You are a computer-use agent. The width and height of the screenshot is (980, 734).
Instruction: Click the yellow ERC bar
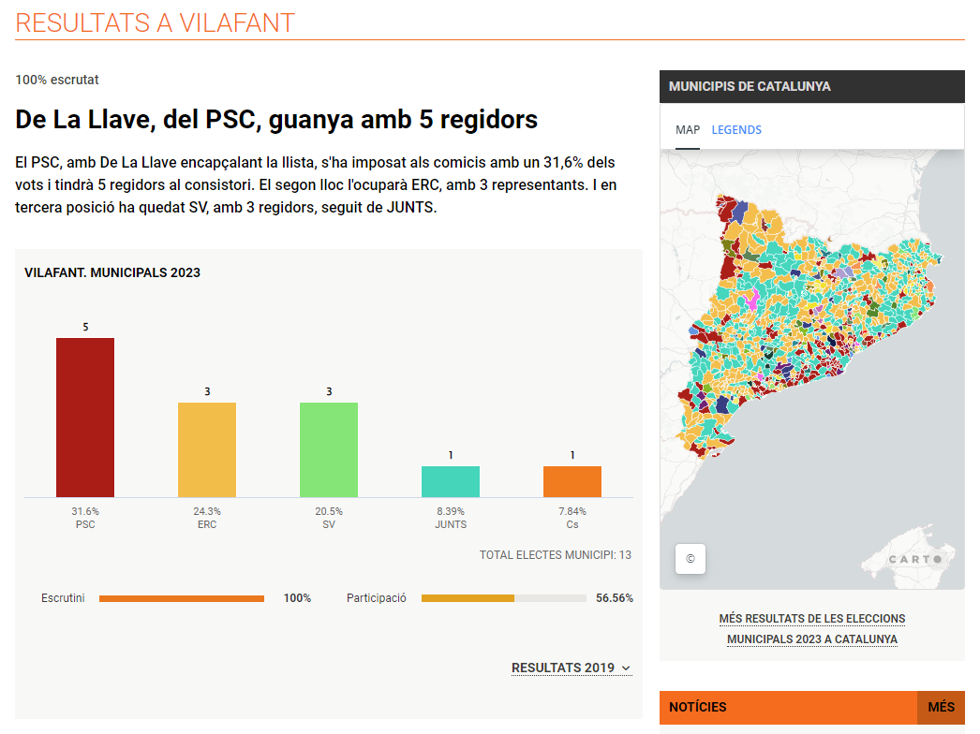click(207, 449)
